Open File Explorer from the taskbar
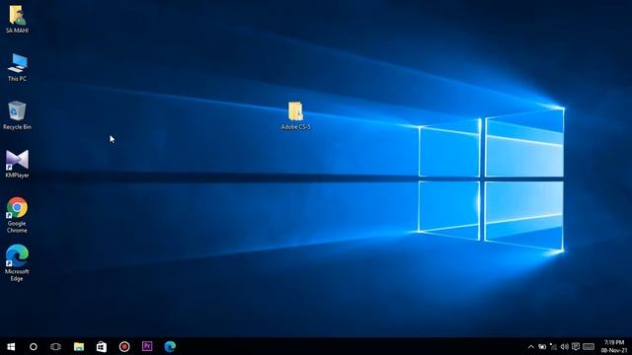632x355 pixels. tap(79, 346)
